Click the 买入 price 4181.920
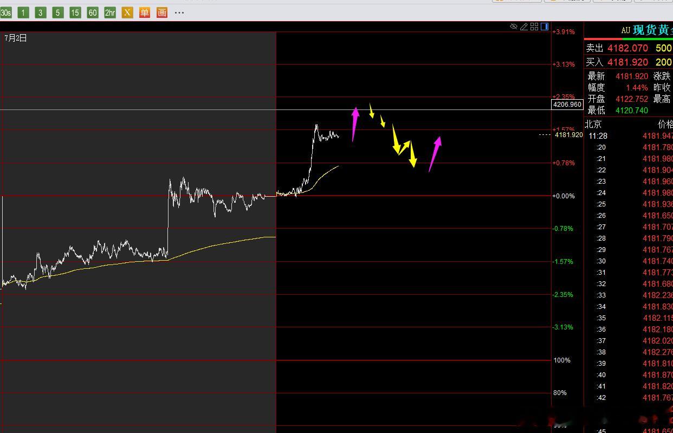 point(627,62)
